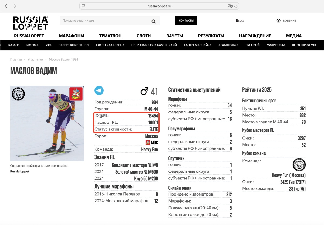Click the search magnifier icon
324x225 pixels.
(154, 22)
